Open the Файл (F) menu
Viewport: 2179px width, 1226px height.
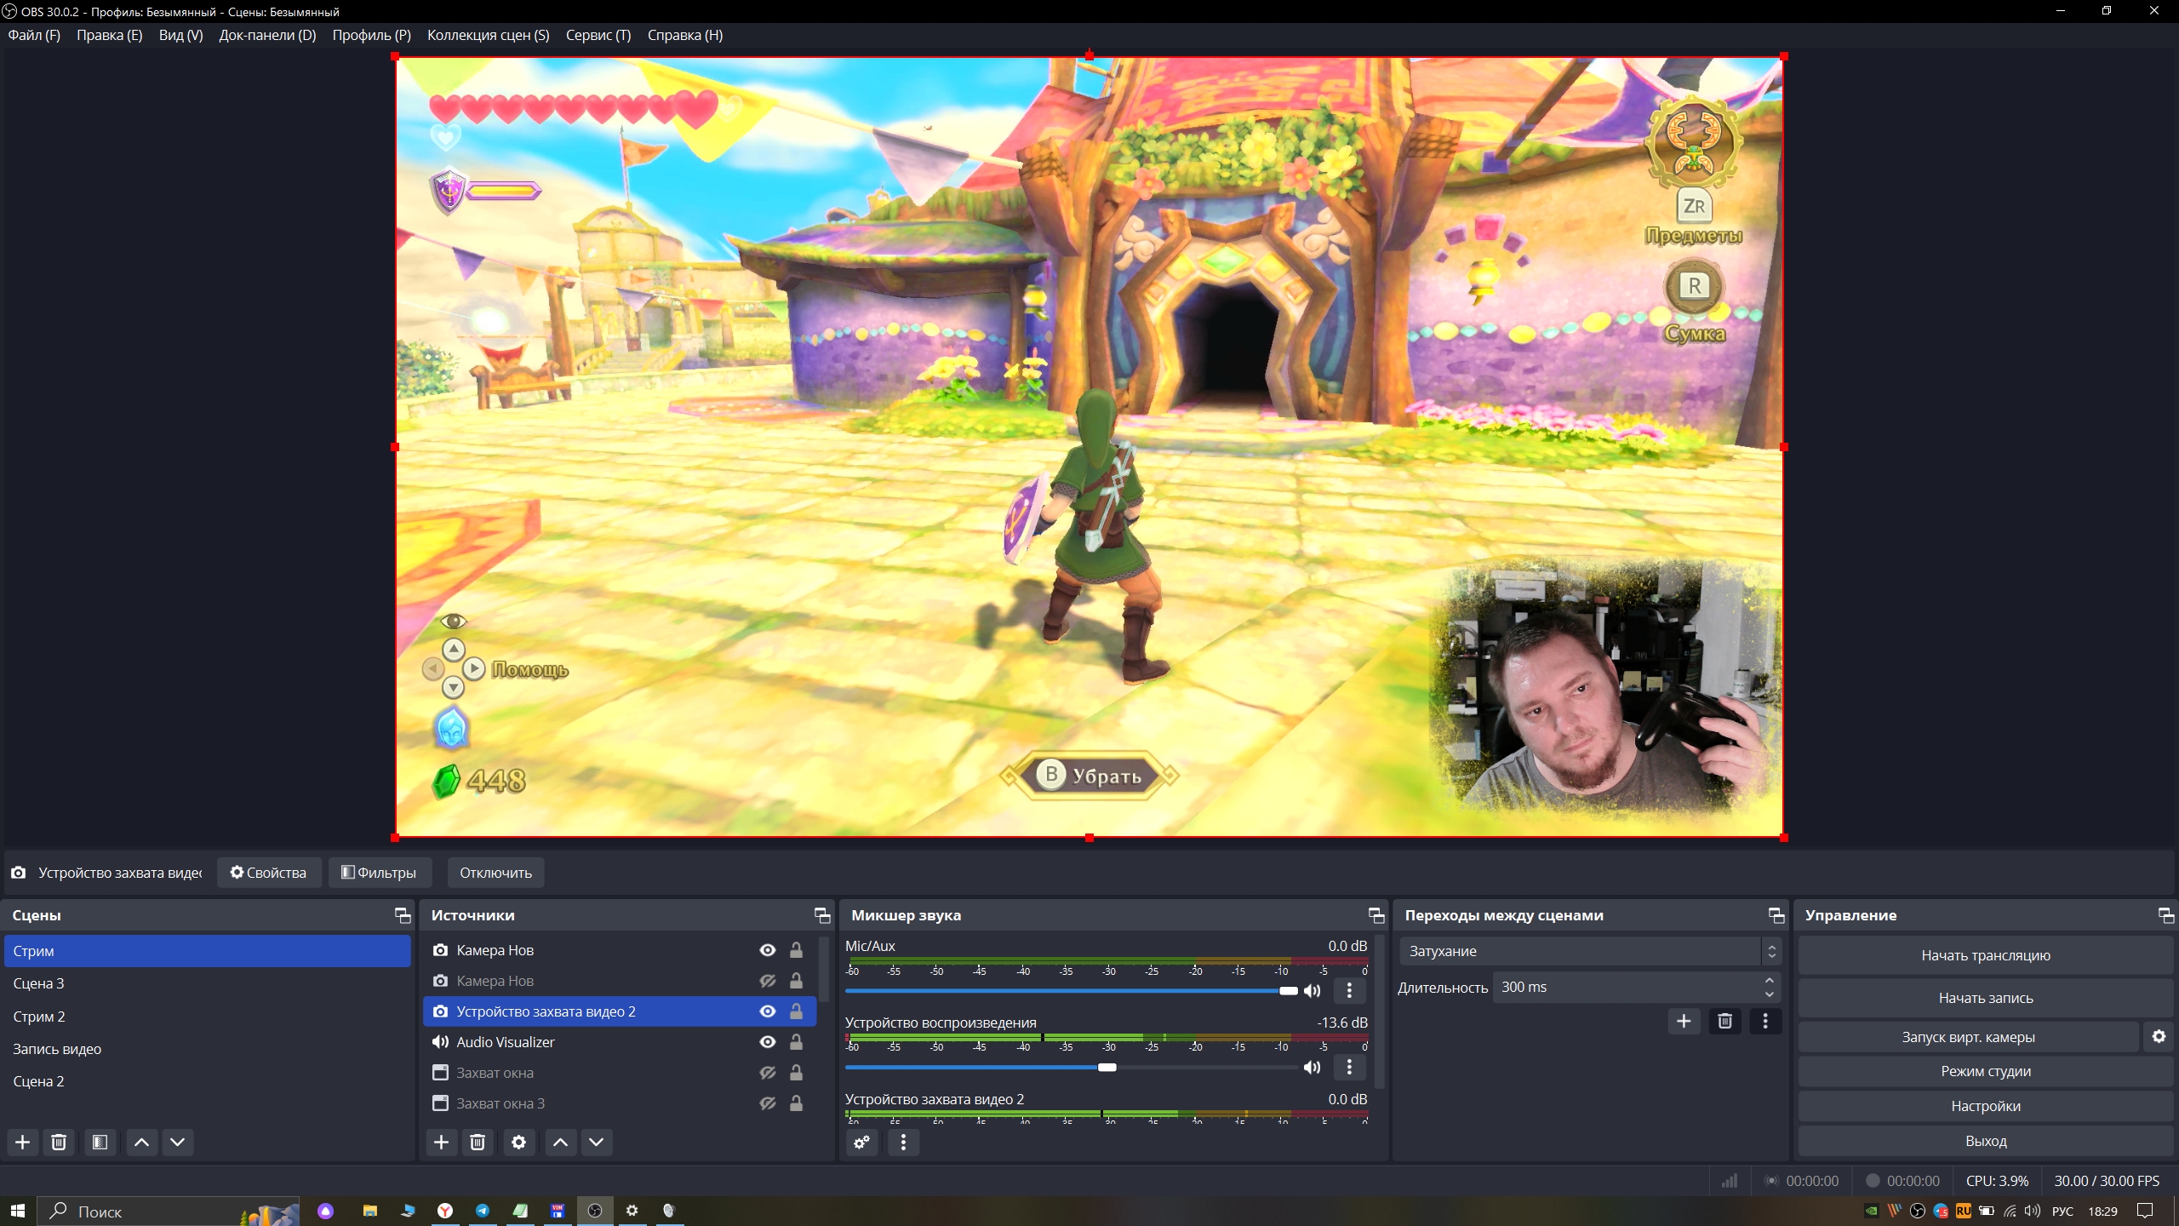(x=34, y=35)
